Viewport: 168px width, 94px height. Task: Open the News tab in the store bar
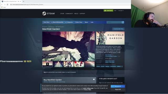tap(86, 22)
